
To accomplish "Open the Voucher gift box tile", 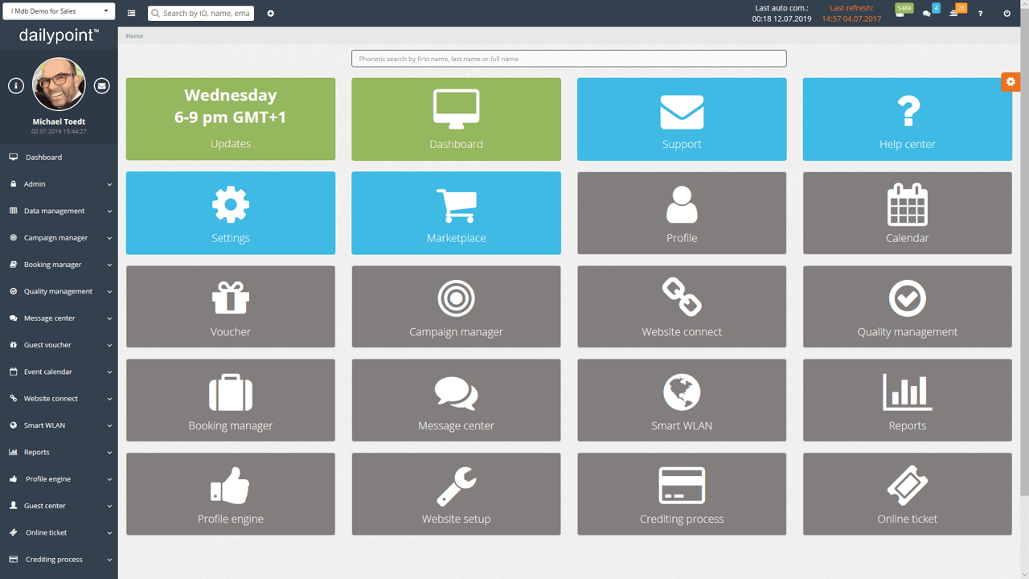I will pyautogui.click(x=230, y=306).
